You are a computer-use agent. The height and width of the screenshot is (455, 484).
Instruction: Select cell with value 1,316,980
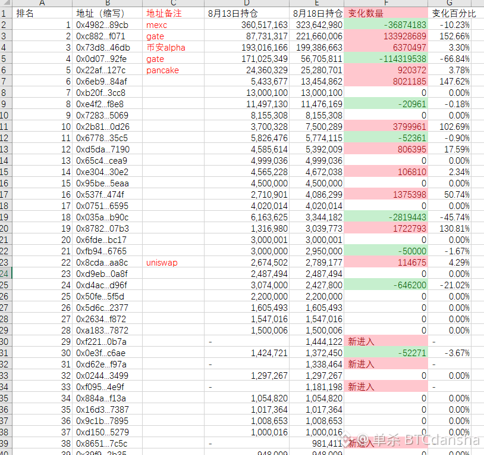tap(247, 229)
